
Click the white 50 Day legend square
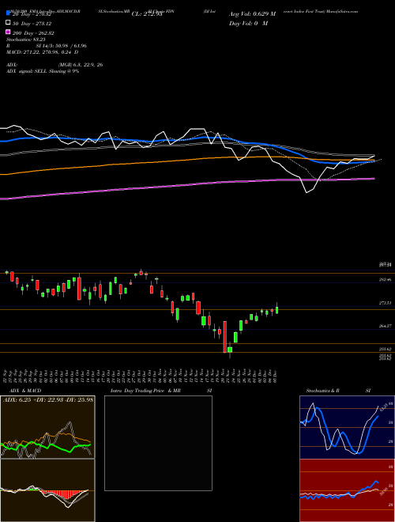coord(9,23)
